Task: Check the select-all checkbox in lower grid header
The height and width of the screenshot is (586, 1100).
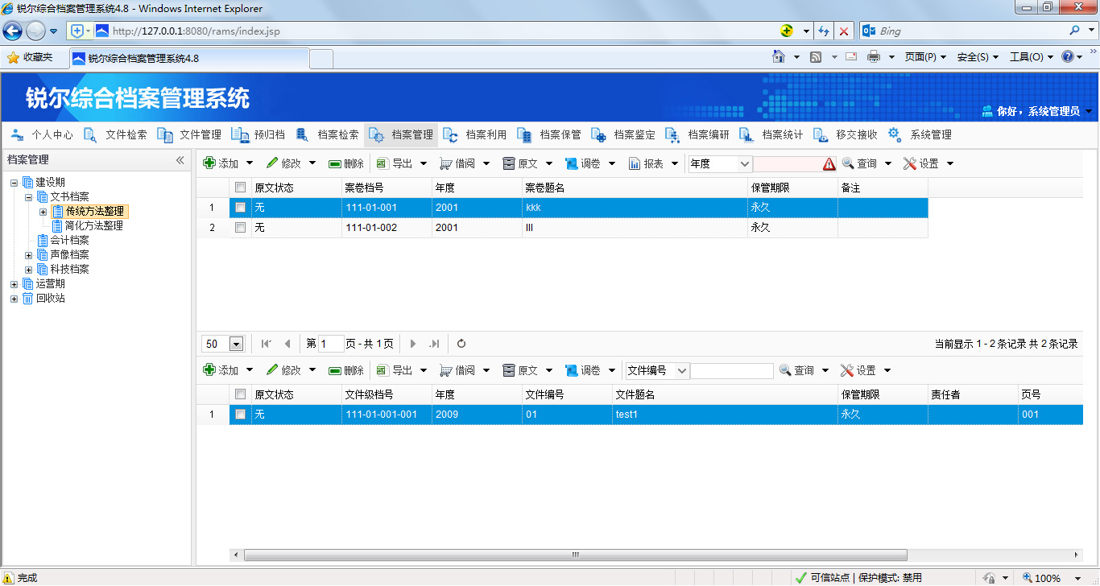Action: point(240,394)
